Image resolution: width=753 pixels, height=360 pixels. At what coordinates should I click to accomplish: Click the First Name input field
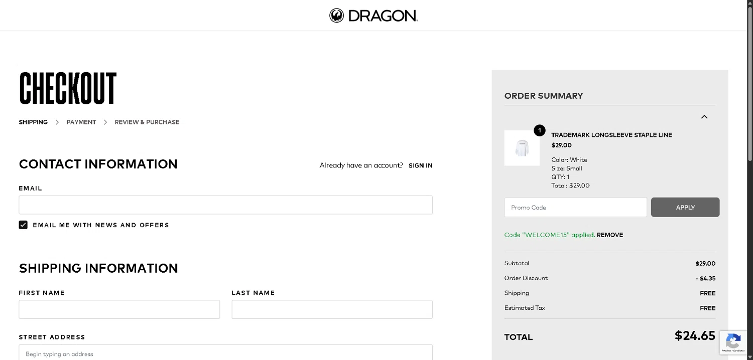(x=119, y=309)
